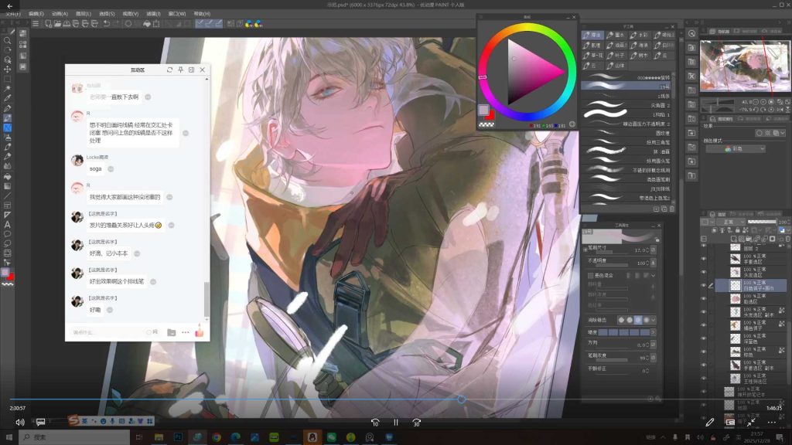Select the 墨水 sub tool group
Screen dimensions: 792x445
click(x=616, y=36)
